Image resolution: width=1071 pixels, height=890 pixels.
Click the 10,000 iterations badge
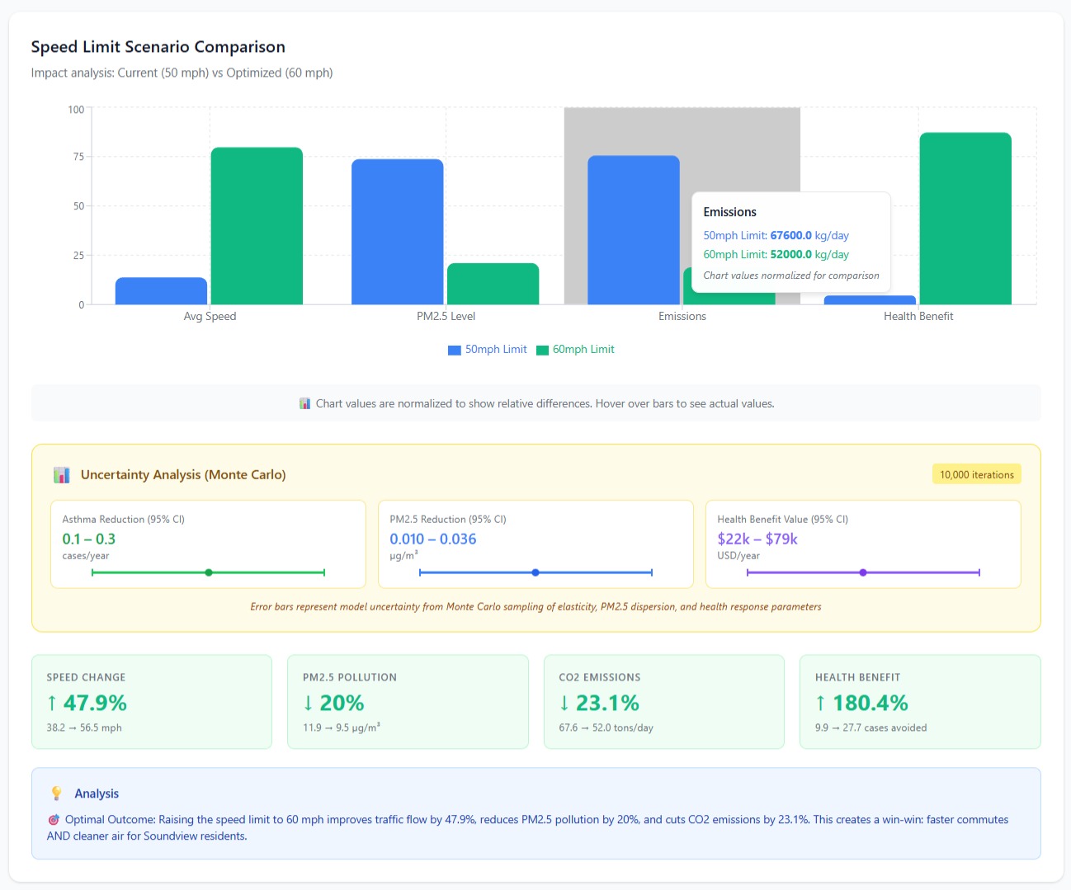click(x=977, y=474)
